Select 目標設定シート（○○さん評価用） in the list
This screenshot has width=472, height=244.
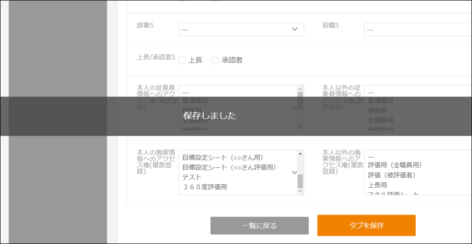point(230,167)
